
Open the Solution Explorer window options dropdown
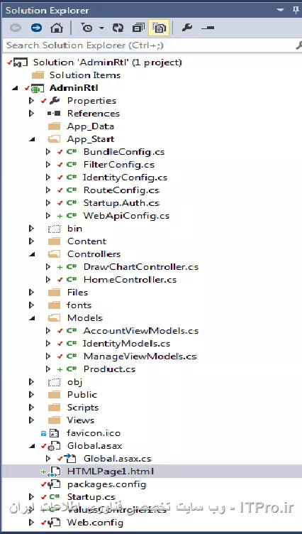click(x=280, y=10)
